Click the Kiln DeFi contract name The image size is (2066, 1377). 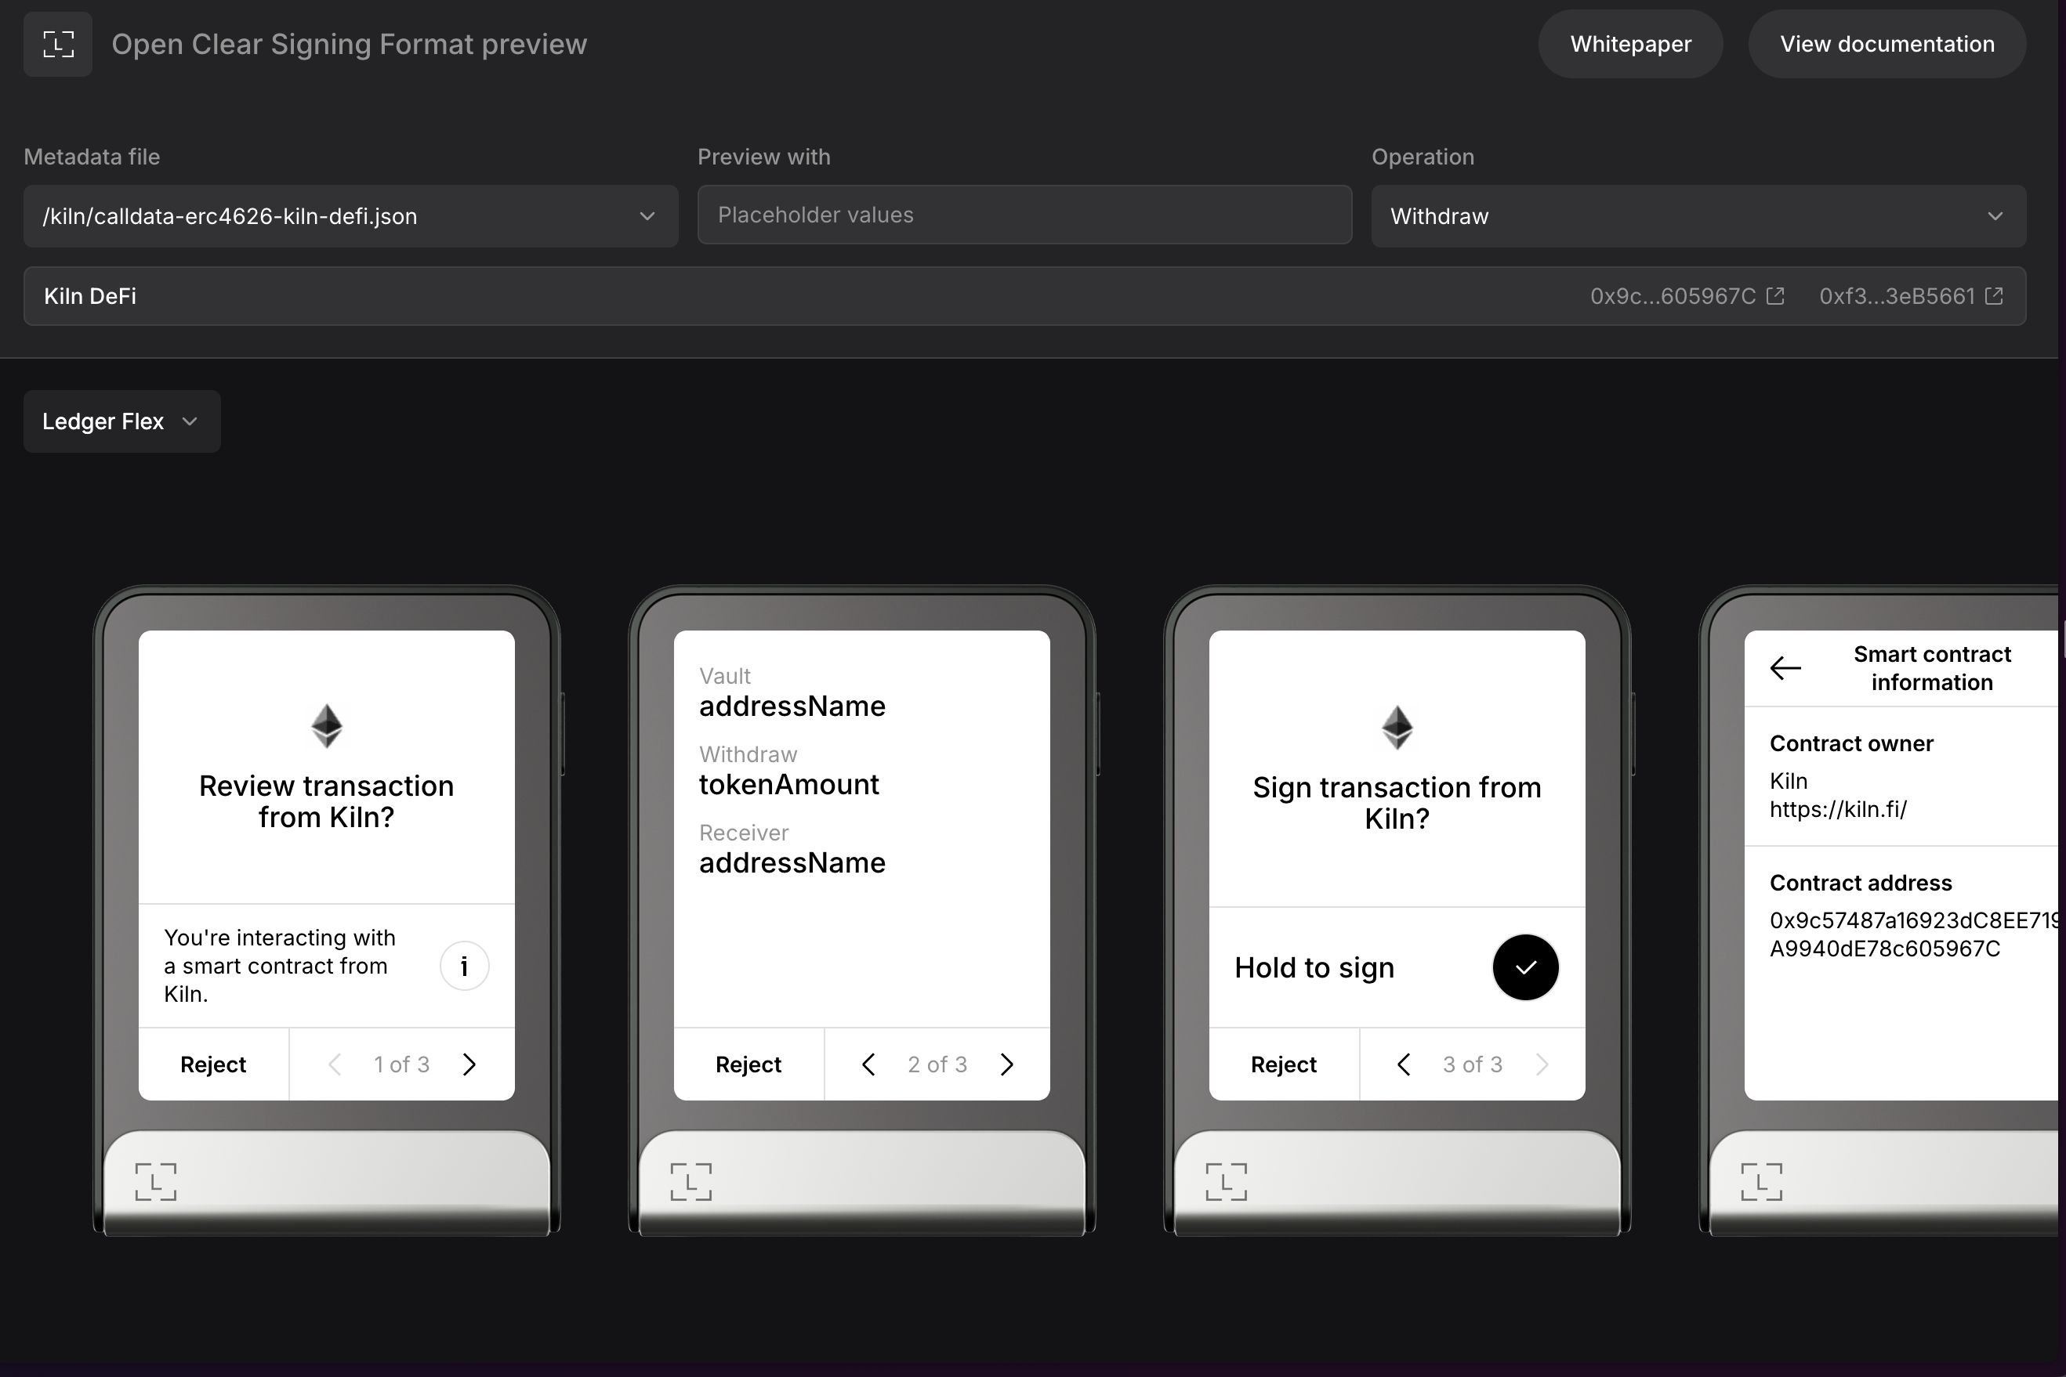tap(89, 296)
